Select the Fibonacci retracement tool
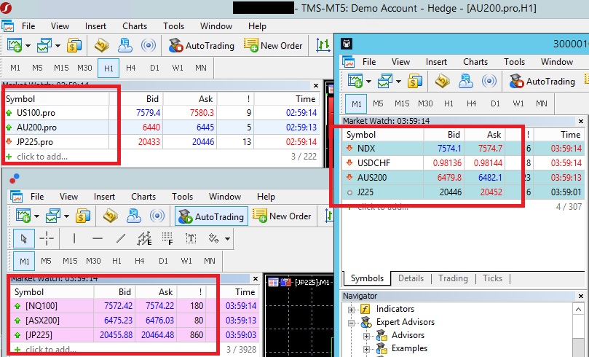The width and height of the screenshot is (589, 357). 167,238
